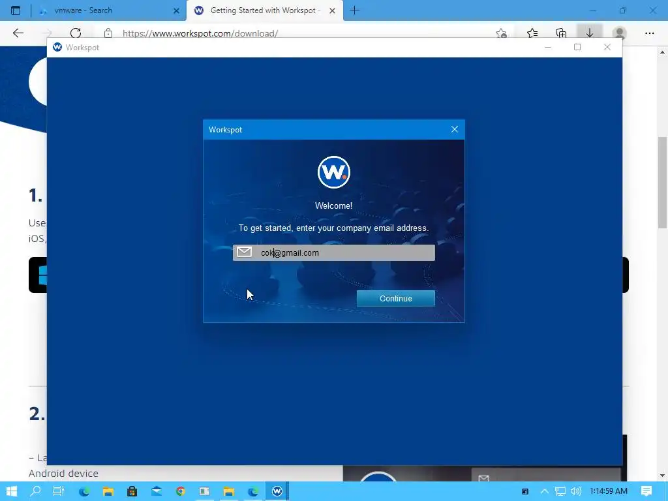Go back in the Edge browser
Image resolution: width=668 pixels, height=501 pixels.
[18, 33]
